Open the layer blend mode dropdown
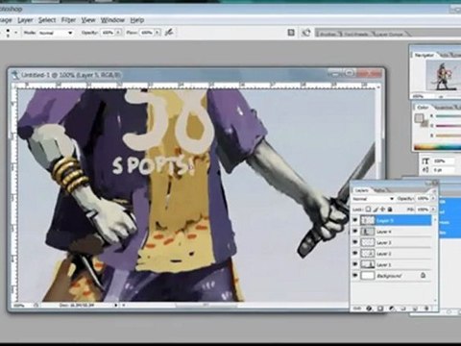This screenshot has width=461, height=346. (x=373, y=199)
